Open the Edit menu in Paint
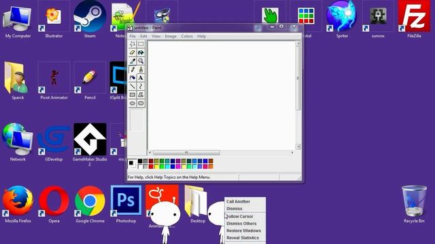Image resolution: width=435 pixels, height=244 pixels. pos(143,36)
